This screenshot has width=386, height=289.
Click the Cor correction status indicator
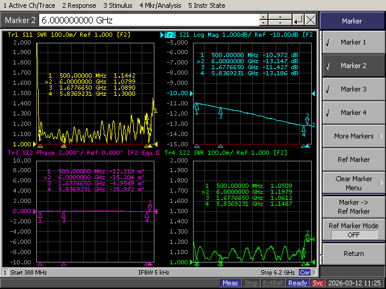click(305, 273)
